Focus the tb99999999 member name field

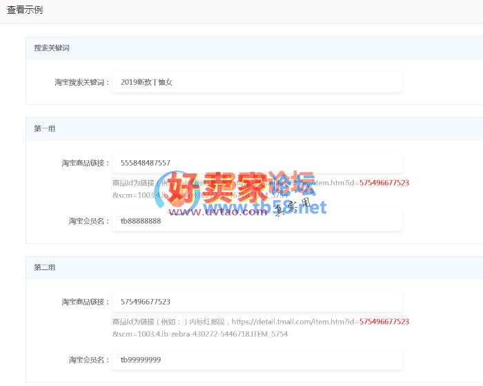tap(257, 360)
